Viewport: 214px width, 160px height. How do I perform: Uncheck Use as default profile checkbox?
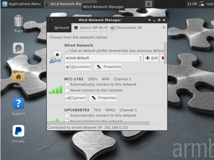67,51
